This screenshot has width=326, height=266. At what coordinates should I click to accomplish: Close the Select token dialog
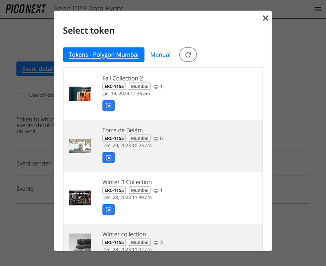pos(265,18)
